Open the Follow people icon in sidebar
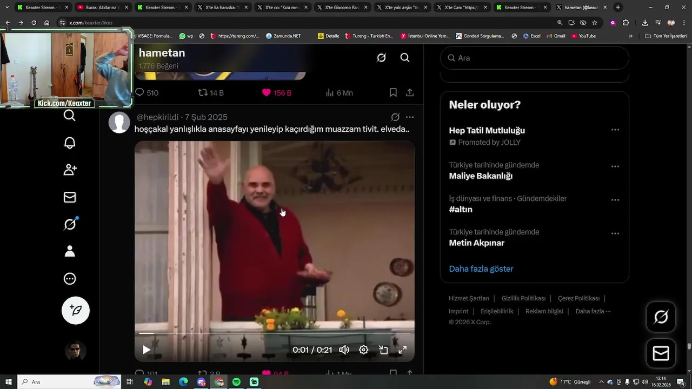The image size is (692, 389). 70,170
